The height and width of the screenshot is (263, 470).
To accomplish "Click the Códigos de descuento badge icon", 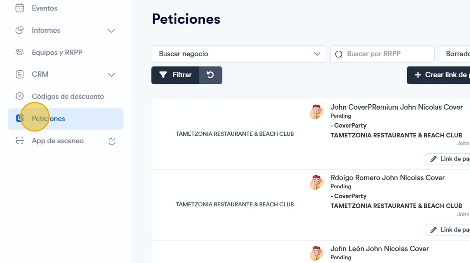I will [x=20, y=96].
